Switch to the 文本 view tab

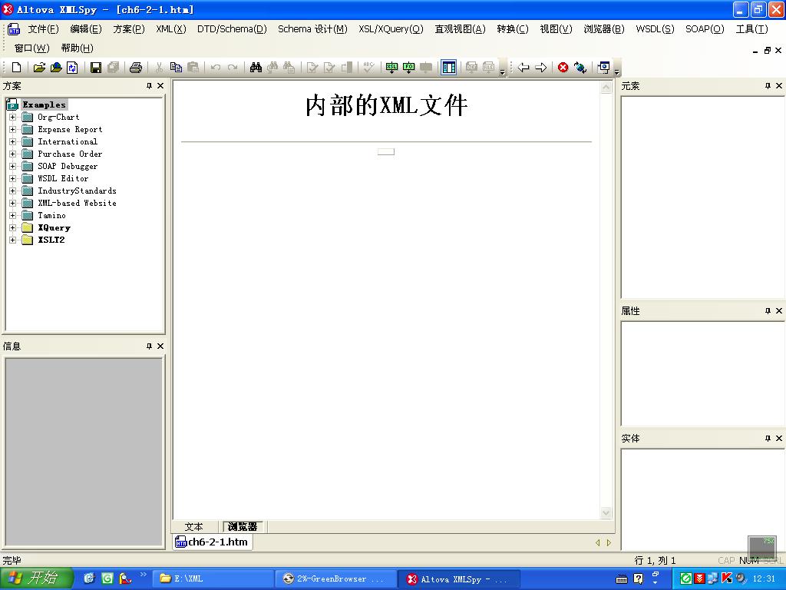pos(194,527)
